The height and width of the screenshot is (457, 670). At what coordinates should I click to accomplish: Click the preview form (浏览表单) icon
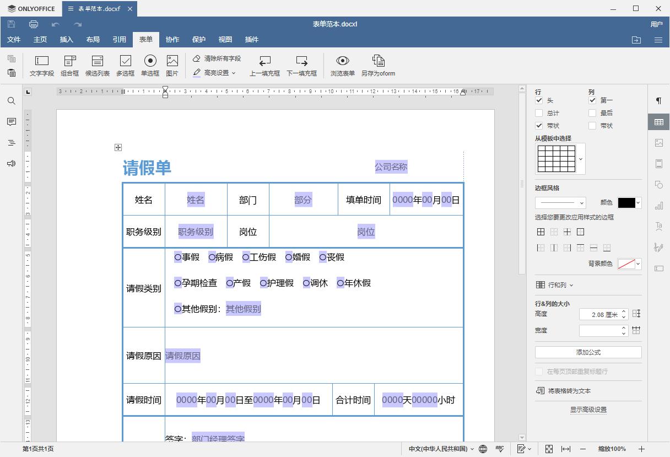point(342,65)
